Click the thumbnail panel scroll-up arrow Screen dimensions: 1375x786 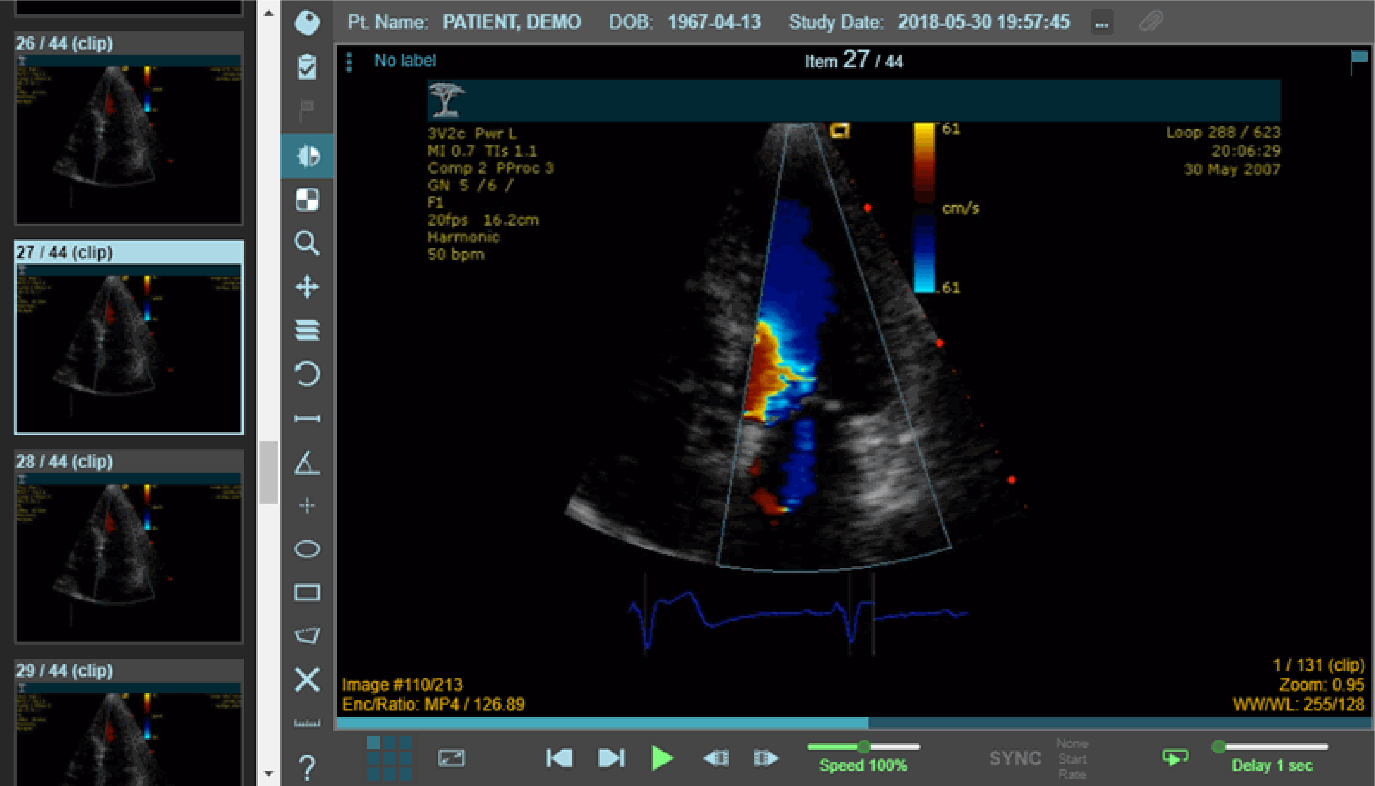[268, 13]
